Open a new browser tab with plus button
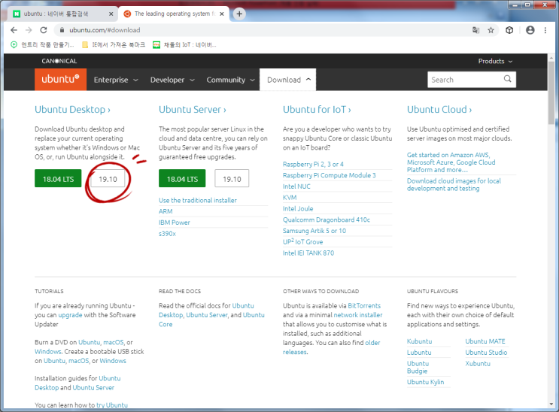Screen dimensions: 559x412 pos(239,14)
